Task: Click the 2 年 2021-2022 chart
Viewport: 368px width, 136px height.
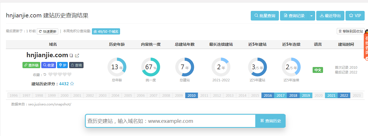Action: click(221, 67)
